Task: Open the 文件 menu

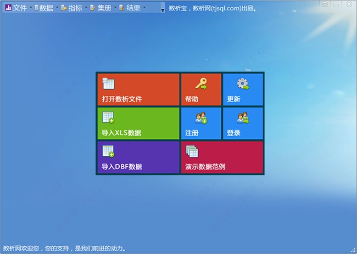Action: coord(20,8)
